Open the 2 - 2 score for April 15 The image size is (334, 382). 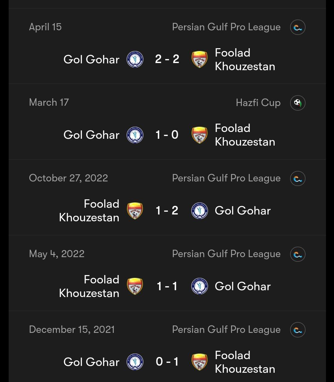click(167, 59)
